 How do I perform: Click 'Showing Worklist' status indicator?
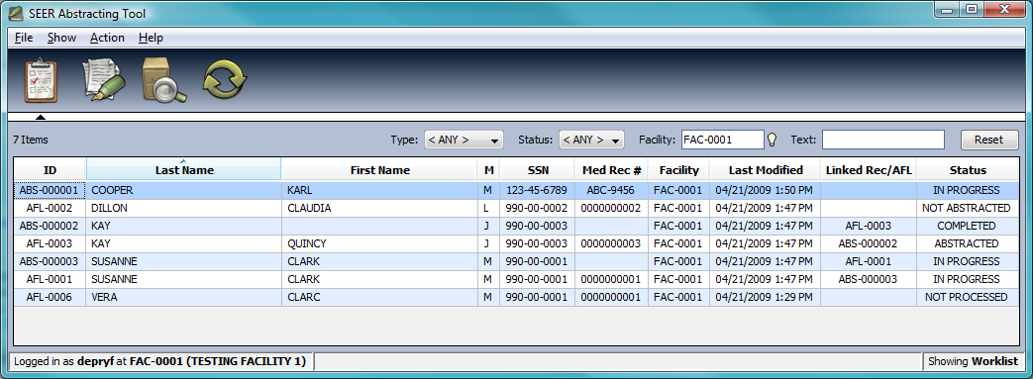[973, 361]
